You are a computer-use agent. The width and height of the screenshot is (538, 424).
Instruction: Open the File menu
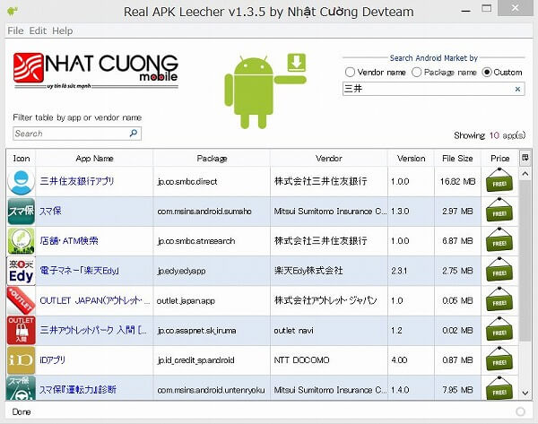tap(15, 30)
